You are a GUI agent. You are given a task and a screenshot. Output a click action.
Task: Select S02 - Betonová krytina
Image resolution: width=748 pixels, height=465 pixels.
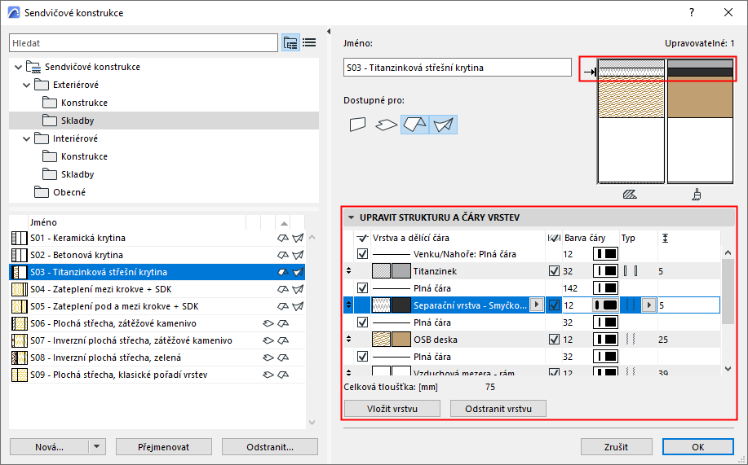coord(157,255)
